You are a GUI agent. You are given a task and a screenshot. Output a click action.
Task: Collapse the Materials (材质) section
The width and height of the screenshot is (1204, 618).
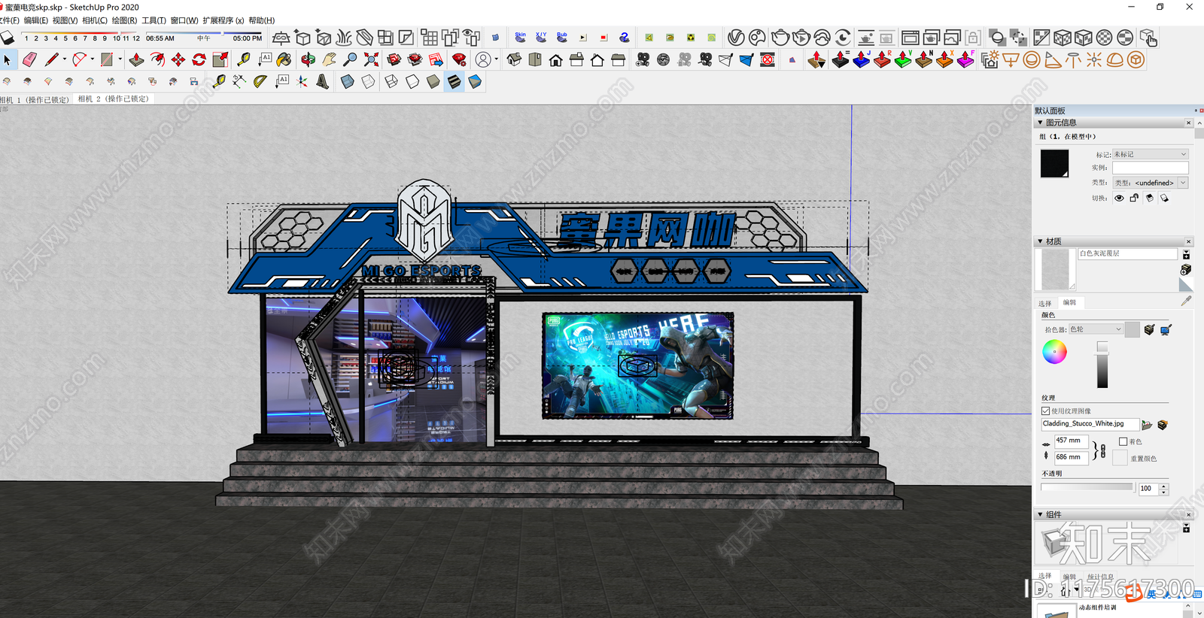point(1040,241)
